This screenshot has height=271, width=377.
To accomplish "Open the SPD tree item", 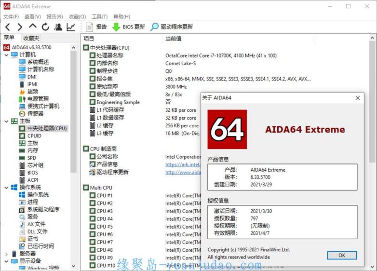I will (27, 158).
